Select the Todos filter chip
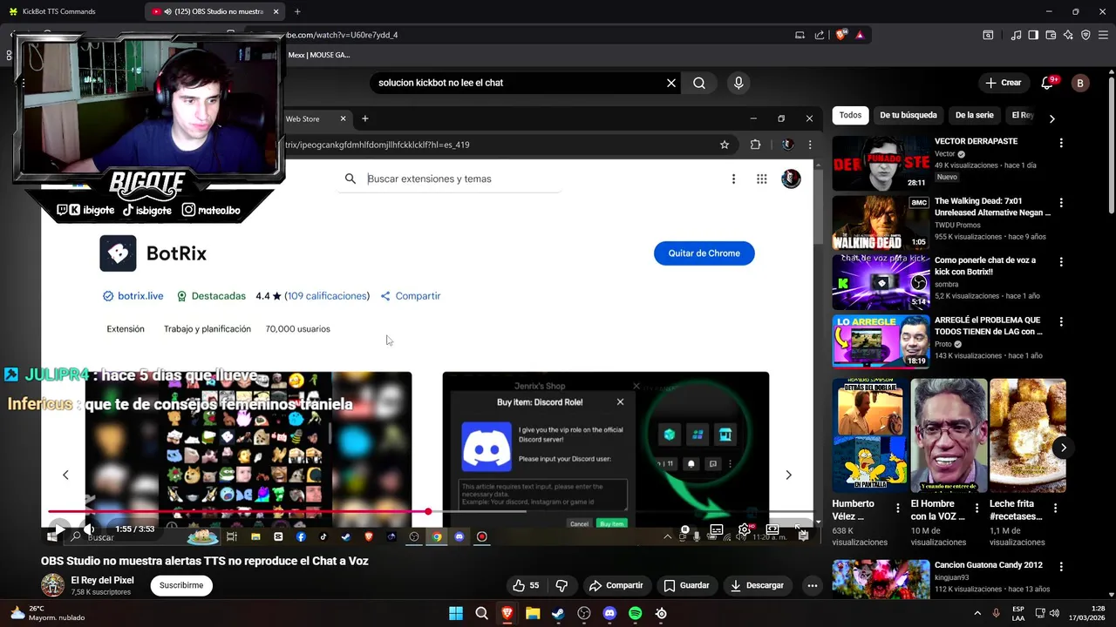Screen dimensions: 1116x627 tap(850, 115)
